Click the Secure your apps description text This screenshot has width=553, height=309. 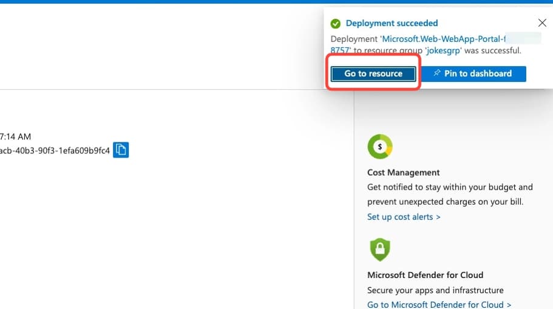[435, 290]
